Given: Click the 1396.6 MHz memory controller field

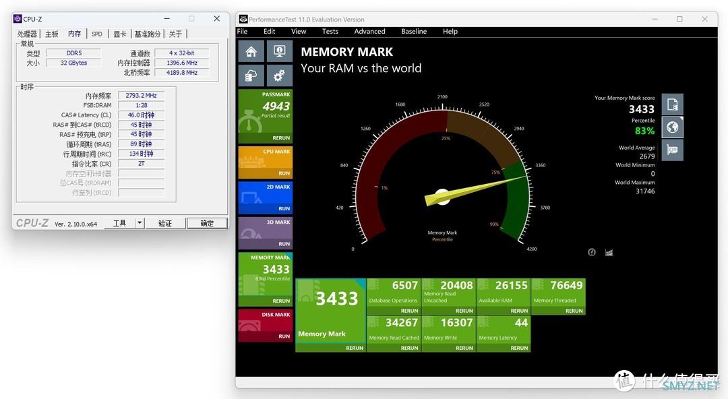Looking at the screenshot, I should pos(182,63).
